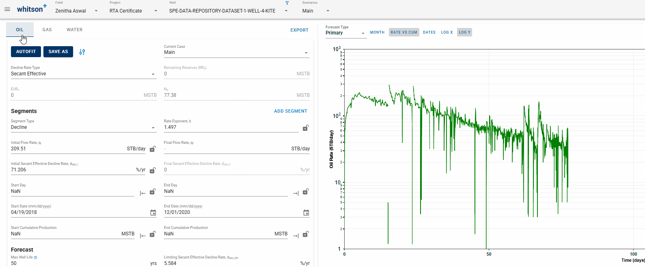Switch to the GAS tab
The image size is (645, 267).
[x=47, y=30]
